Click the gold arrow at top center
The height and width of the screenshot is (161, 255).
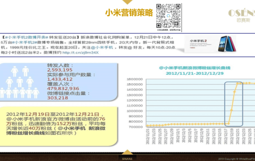point(127,2)
